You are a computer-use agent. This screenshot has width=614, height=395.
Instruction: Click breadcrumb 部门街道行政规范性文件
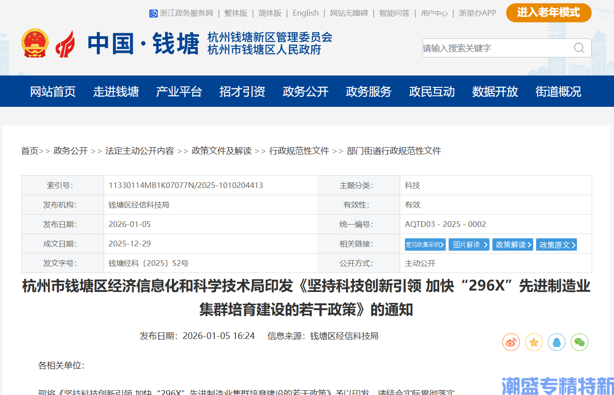(x=394, y=151)
